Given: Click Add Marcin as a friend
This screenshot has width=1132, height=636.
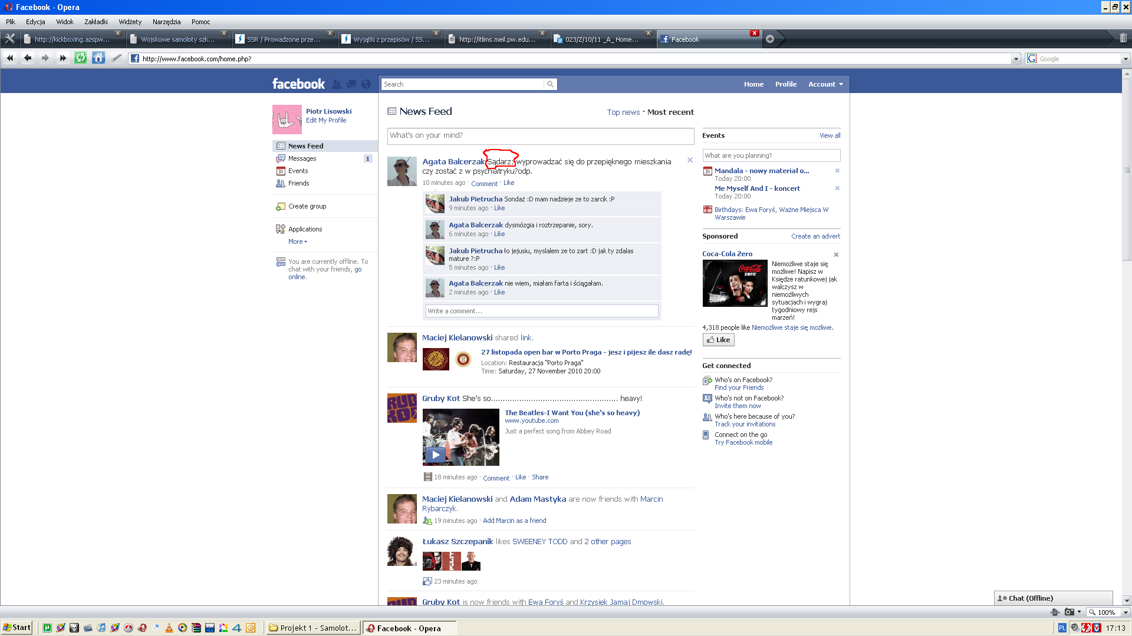Looking at the screenshot, I should 514,521.
